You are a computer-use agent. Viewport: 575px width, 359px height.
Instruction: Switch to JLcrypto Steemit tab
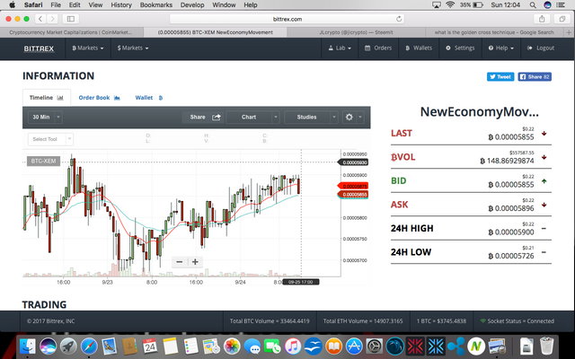[x=356, y=32]
